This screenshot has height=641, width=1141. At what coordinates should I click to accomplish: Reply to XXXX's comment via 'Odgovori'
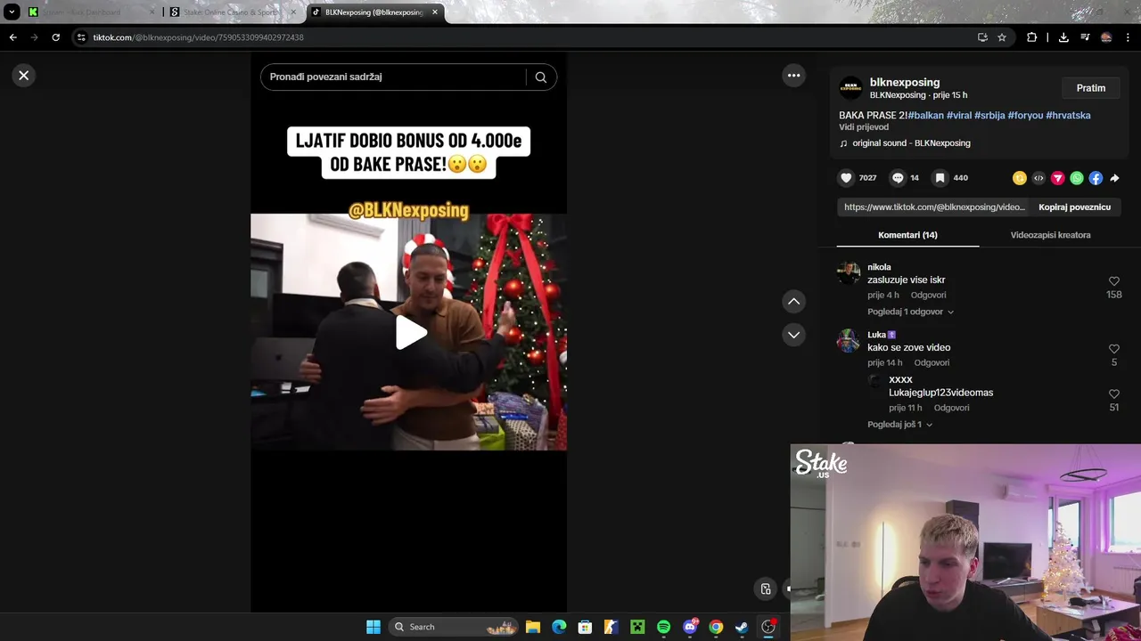tap(951, 408)
